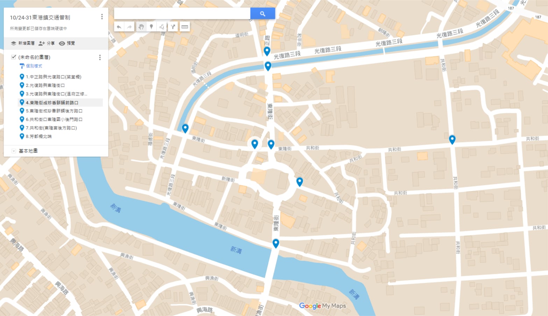Click the preview eye button

[x=67, y=43]
